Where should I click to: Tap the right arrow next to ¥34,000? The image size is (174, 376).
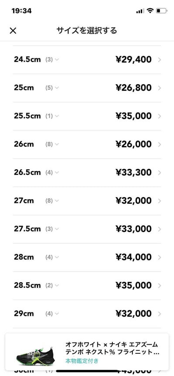pyautogui.click(x=159, y=257)
